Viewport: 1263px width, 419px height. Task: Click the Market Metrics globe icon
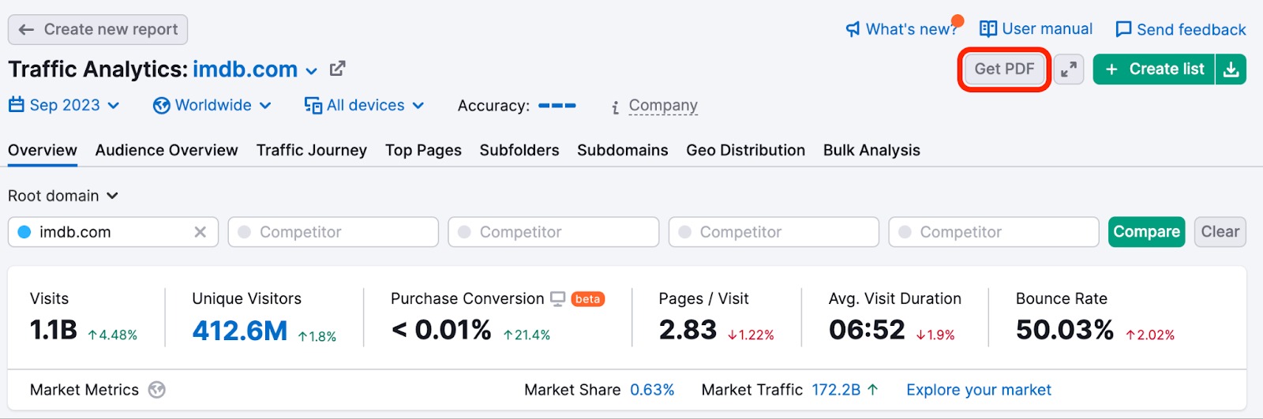pos(157,390)
